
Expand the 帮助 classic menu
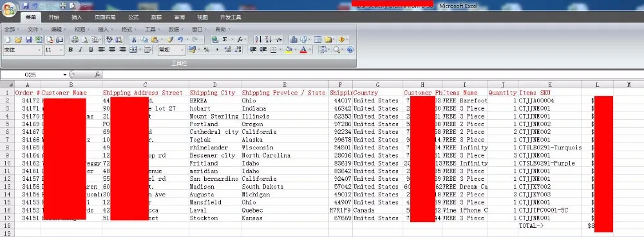click(x=223, y=30)
